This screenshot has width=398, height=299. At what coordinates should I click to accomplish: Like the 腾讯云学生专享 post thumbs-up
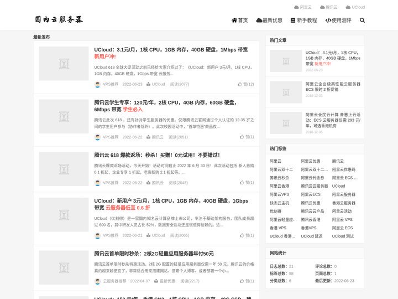tap(247, 137)
